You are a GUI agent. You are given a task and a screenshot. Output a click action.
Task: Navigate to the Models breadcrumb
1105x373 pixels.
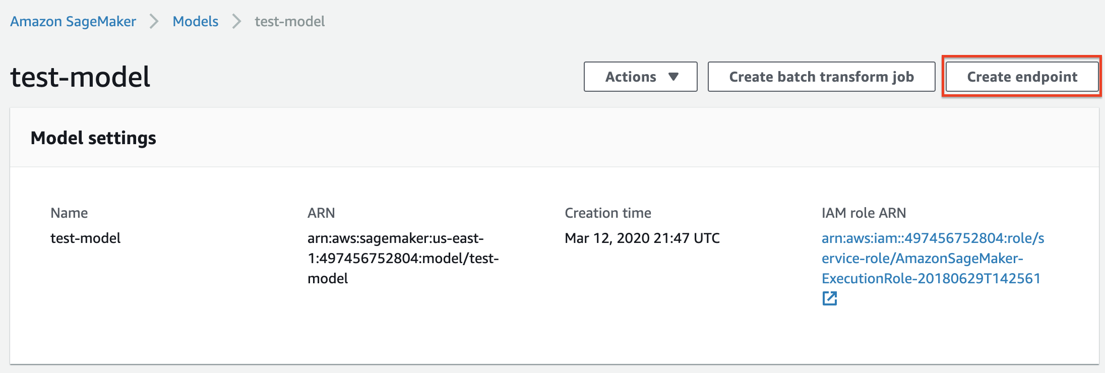point(195,22)
